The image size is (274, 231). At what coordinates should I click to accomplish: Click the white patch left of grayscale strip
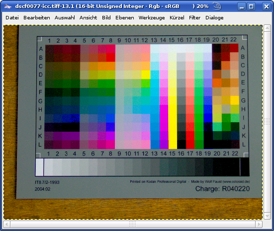tap(39, 167)
